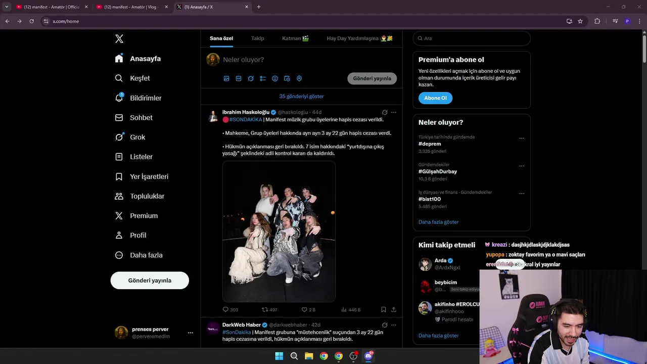Open Windows Start menu
The width and height of the screenshot is (647, 364).
click(279, 356)
